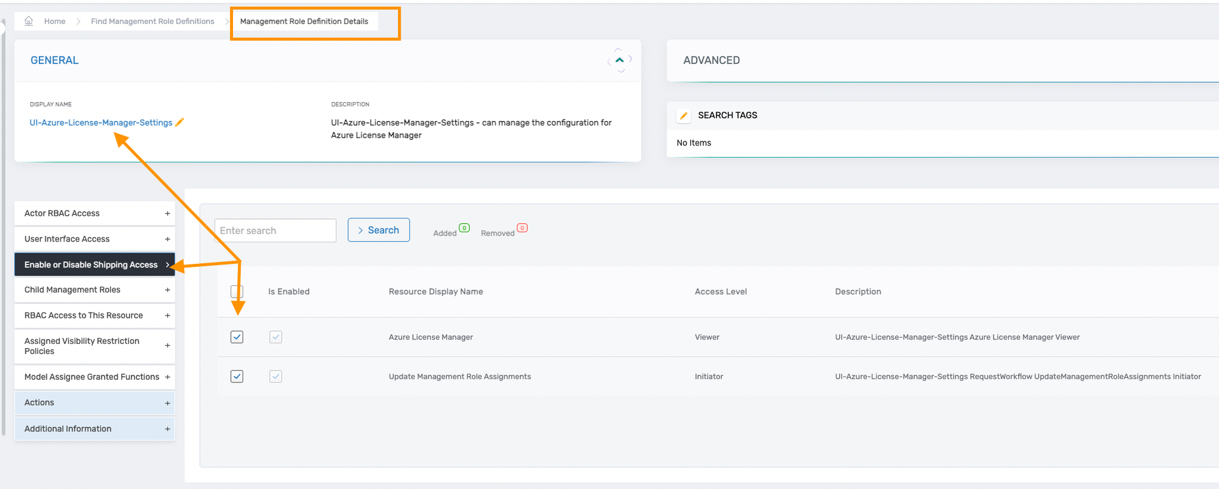Expand Child Management Roles section
The width and height of the screenshot is (1219, 489).
pyautogui.click(x=95, y=290)
